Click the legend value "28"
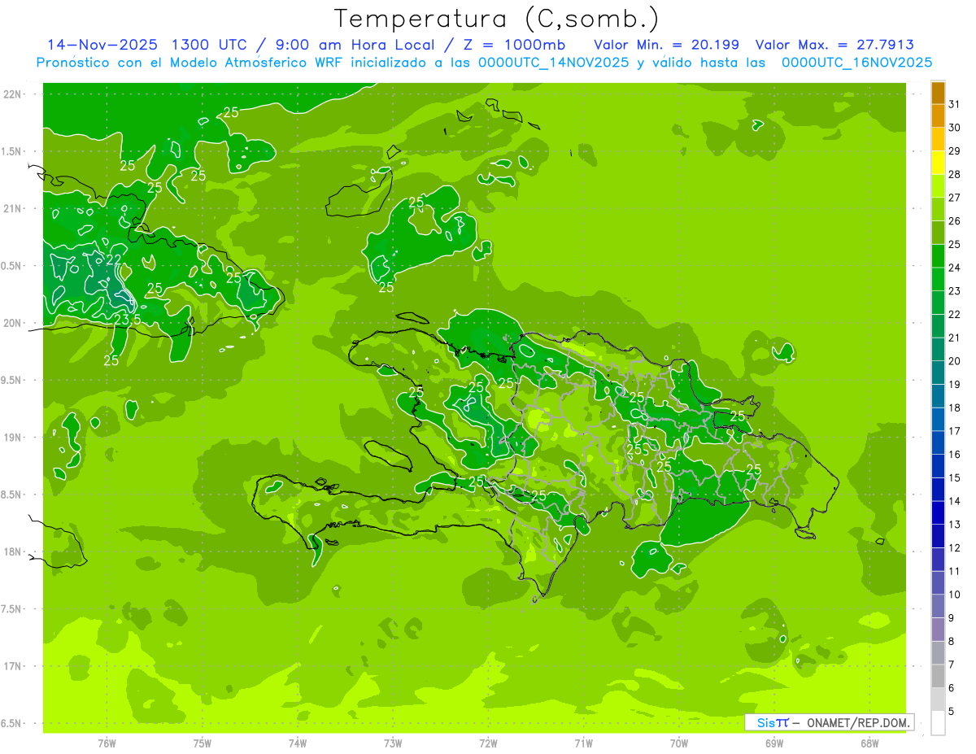Viewport: 976px width, 754px height. [954, 174]
